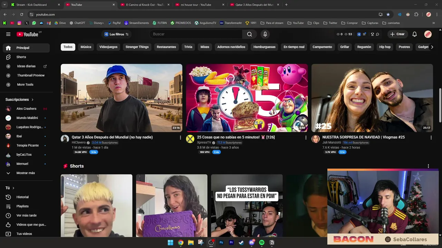
Task: Go to Principal in the sidebar
Action: pyautogui.click(x=26, y=48)
